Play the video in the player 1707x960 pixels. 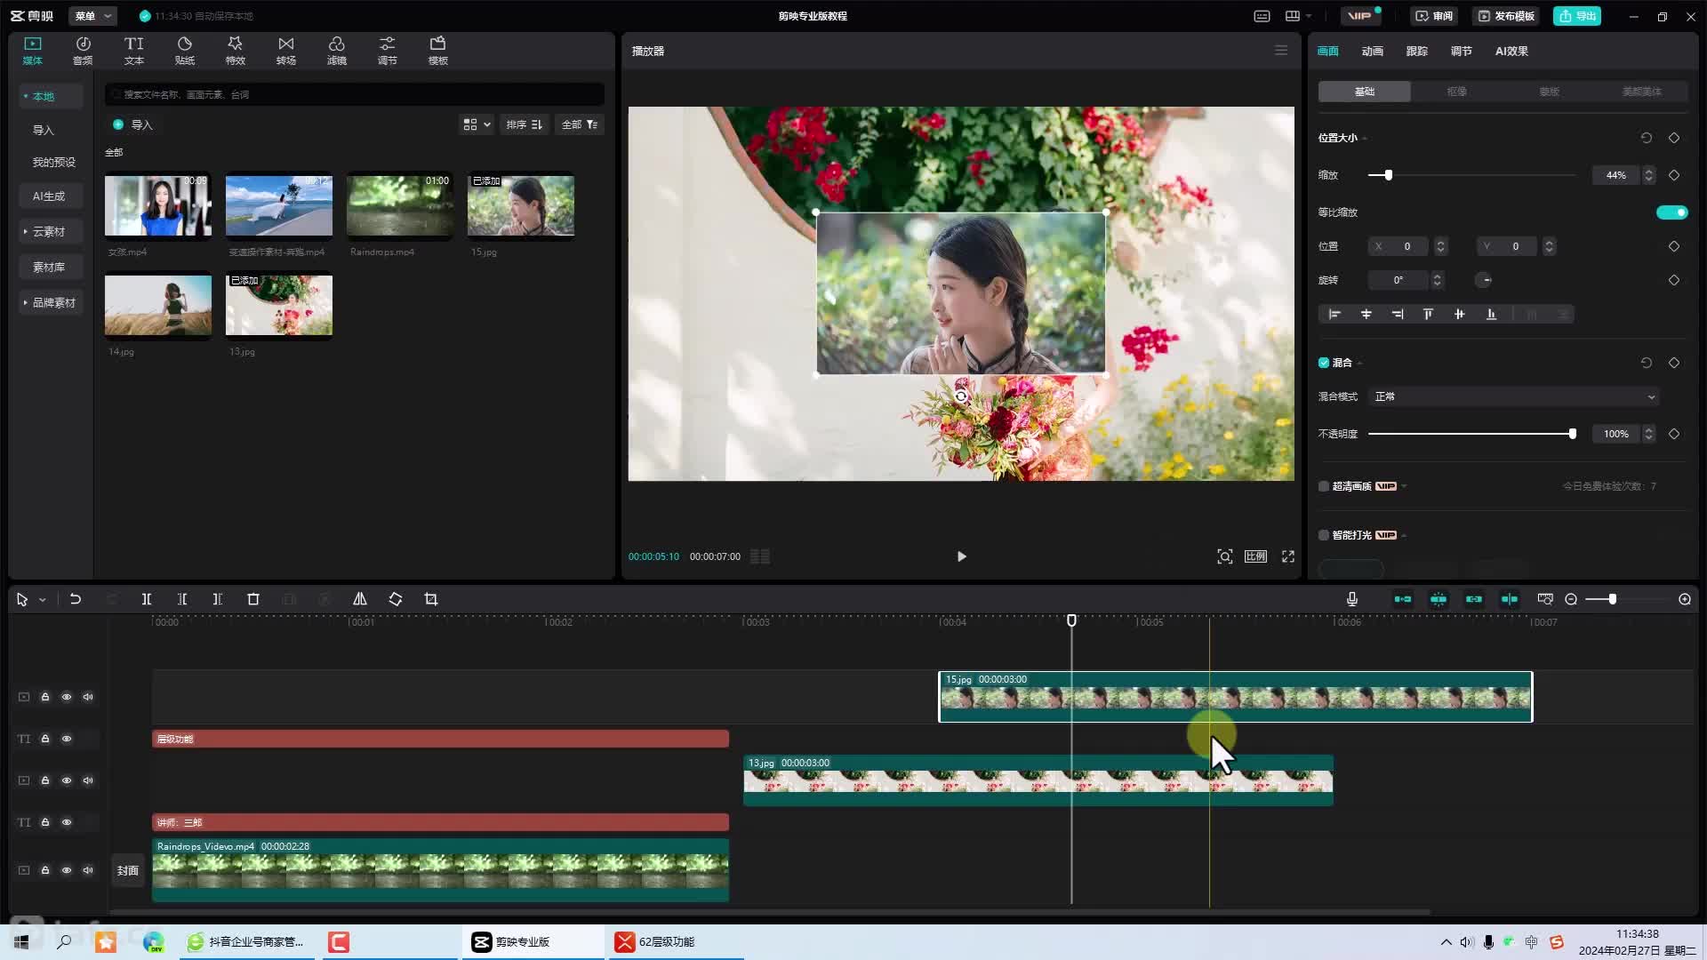[961, 556]
